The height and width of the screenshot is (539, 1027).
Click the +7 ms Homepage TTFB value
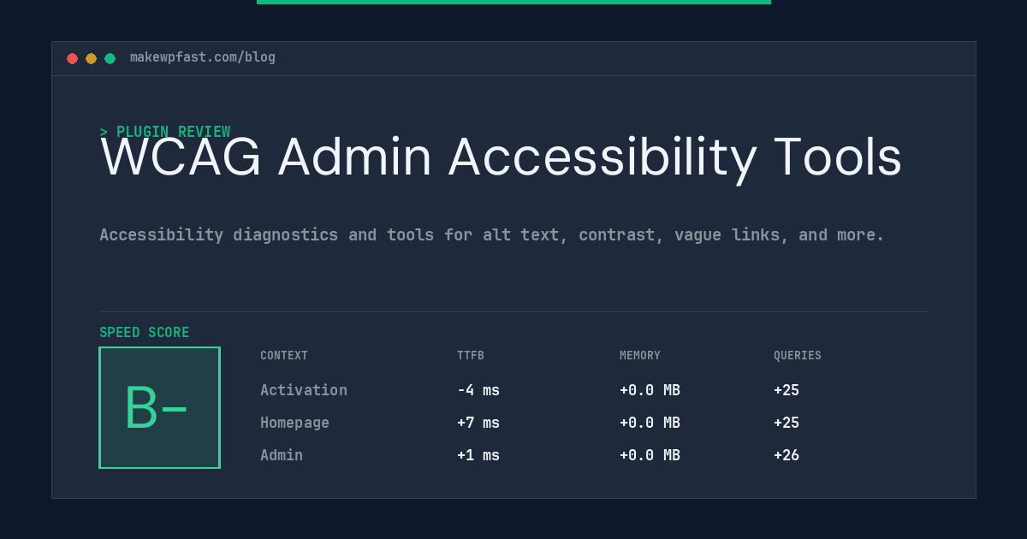point(478,423)
